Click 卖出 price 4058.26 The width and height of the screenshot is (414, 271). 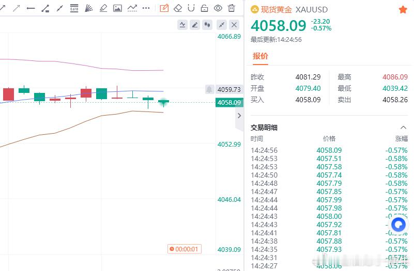(395, 100)
